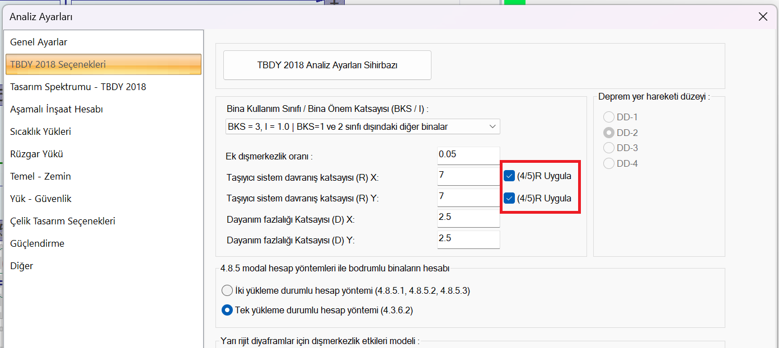Viewport: 779px width, 348px height.
Task: Go to Aşamalı İnşaat Hesabı settings
Action: click(57, 109)
